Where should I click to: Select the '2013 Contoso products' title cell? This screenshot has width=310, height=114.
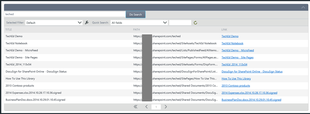pos(20,86)
